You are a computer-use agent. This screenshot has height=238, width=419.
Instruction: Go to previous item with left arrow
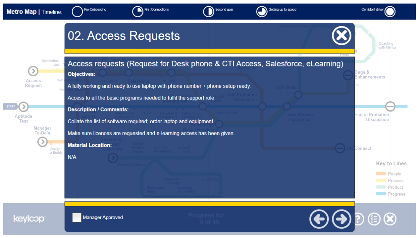[x=319, y=219]
